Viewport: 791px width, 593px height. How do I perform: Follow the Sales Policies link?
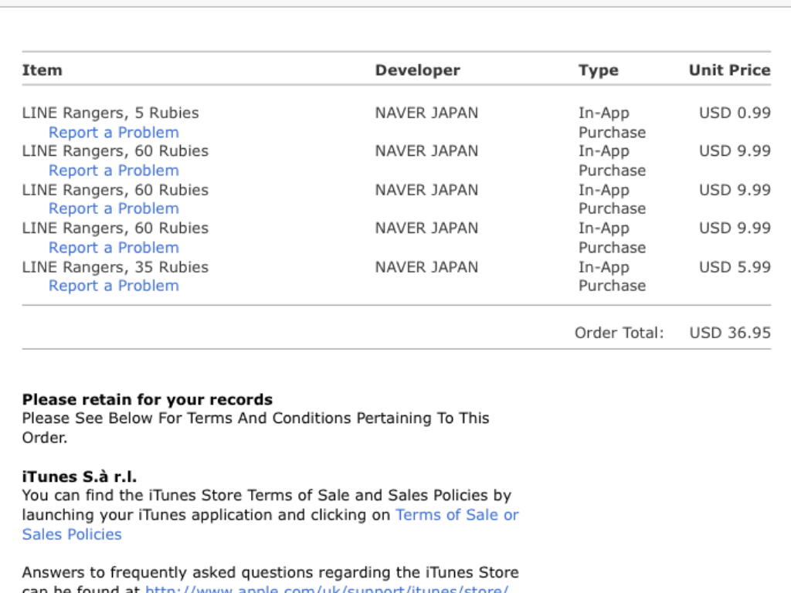click(72, 534)
